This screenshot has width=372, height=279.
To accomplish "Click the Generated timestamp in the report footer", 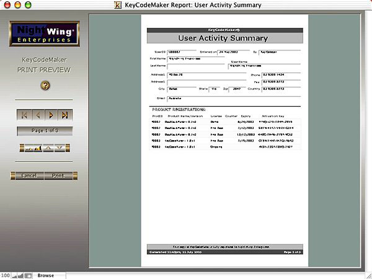I will click(175, 252).
